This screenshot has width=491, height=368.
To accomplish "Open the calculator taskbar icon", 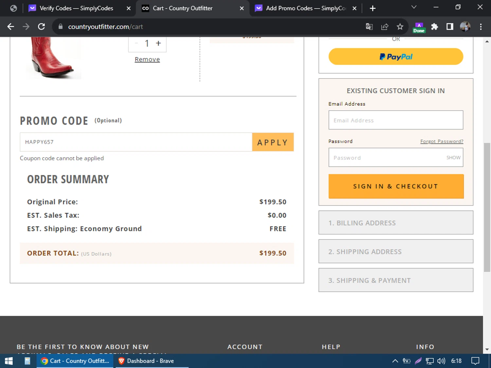I will pyautogui.click(x=27, y=361).
